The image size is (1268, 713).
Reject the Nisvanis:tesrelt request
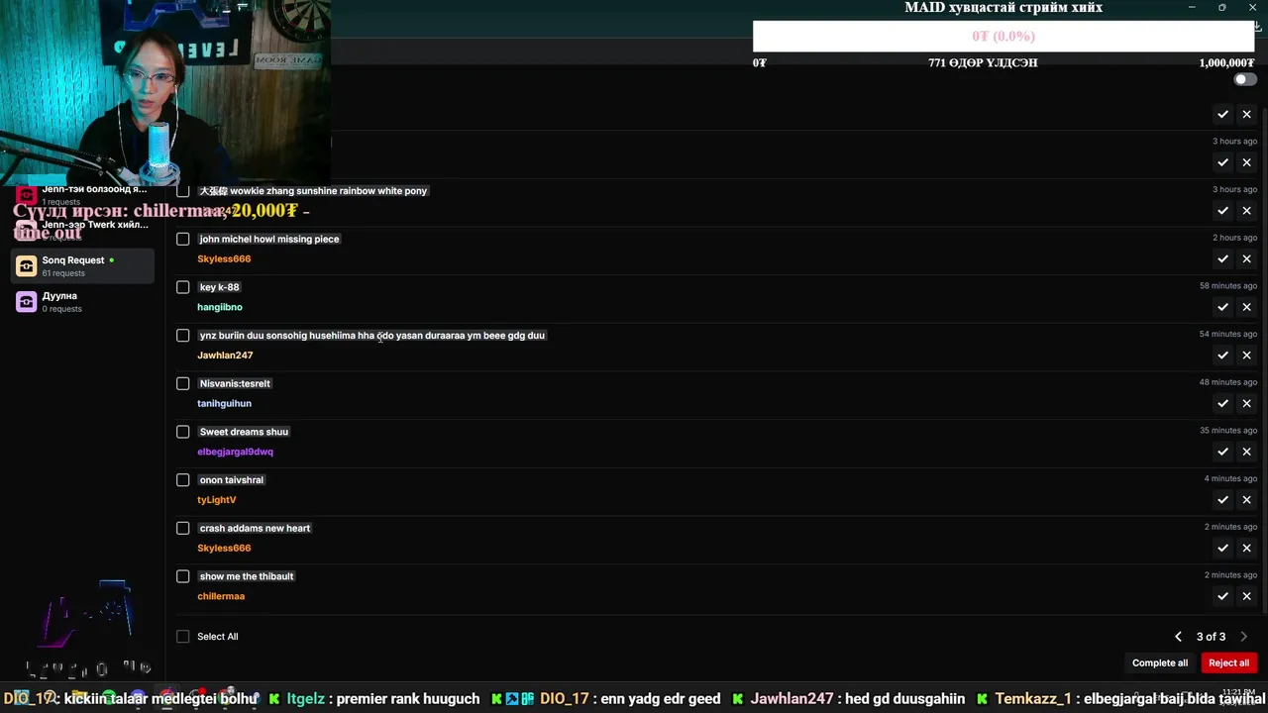pyautogui.click(x=1246, y=403)
